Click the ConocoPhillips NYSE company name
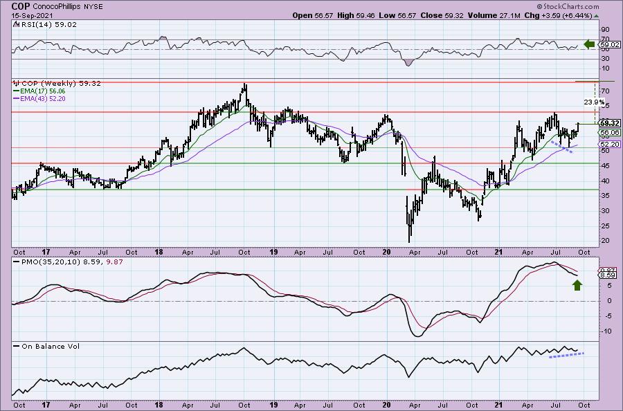Image resolution: width=623 pixels, height=411 pixels. click(x=67, y=7)
